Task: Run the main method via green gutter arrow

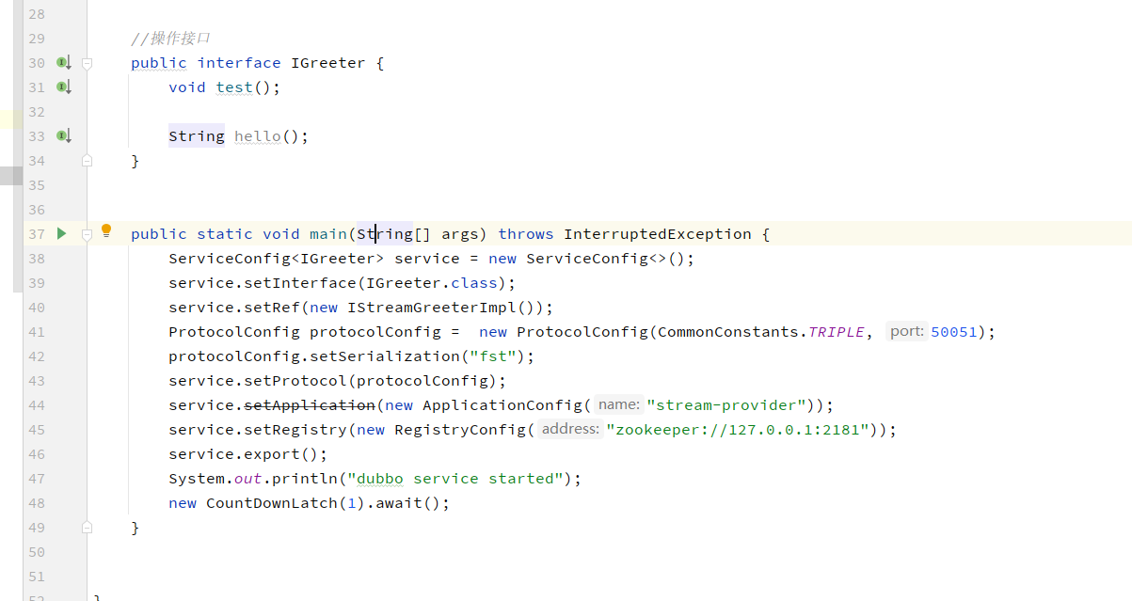Action: [x=61, y=233]
